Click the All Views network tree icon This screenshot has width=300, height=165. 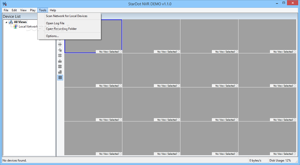tap(11, 22)
